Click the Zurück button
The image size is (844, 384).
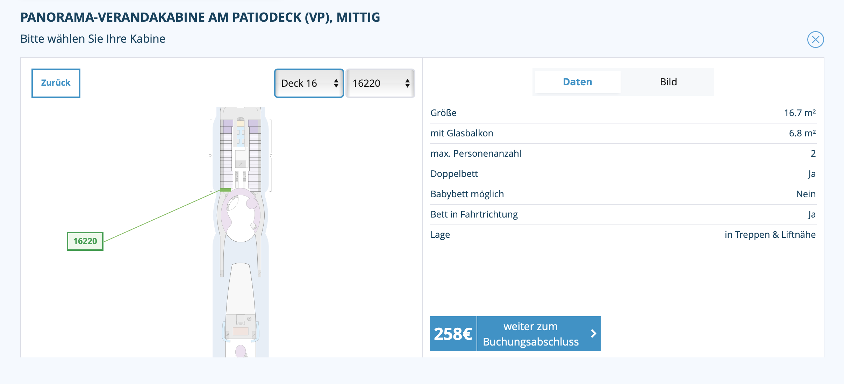(56, 83)
